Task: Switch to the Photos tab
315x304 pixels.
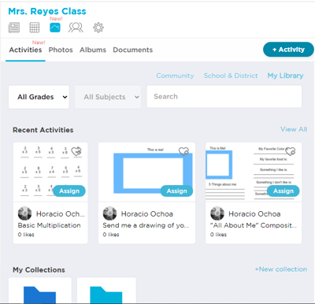Action: [x=61, y=50]
